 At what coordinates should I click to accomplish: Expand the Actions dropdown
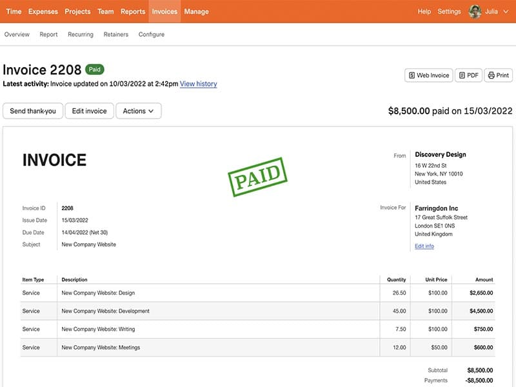click(138, 111)
